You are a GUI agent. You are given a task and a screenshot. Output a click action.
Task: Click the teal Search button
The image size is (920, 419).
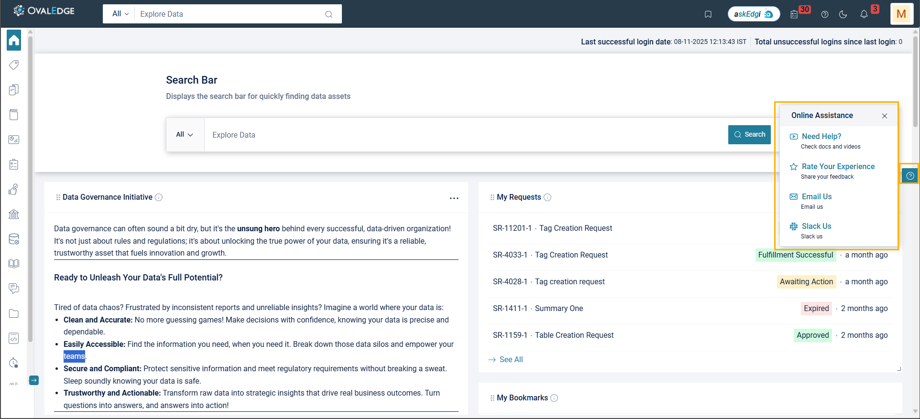pyautogui.click(x=749, y=135)
